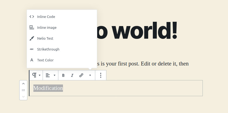Screen dimensions: 228x113
Task: Pick the Strikethrough label from the format menu
Action: [48, 49]
